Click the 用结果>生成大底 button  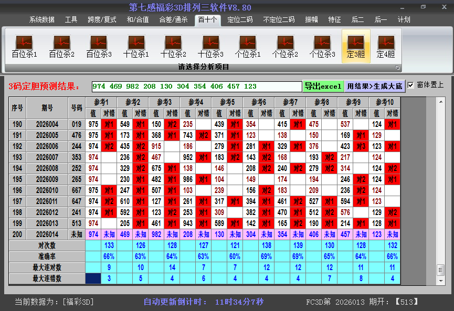(374, 86)
